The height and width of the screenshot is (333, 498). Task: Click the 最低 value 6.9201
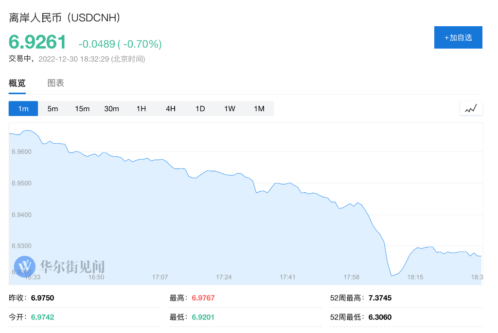[x=203, y=317]
